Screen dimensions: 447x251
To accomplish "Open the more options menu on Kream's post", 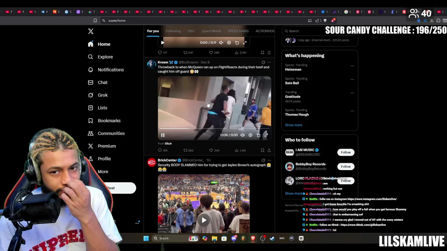I will 269,62.
